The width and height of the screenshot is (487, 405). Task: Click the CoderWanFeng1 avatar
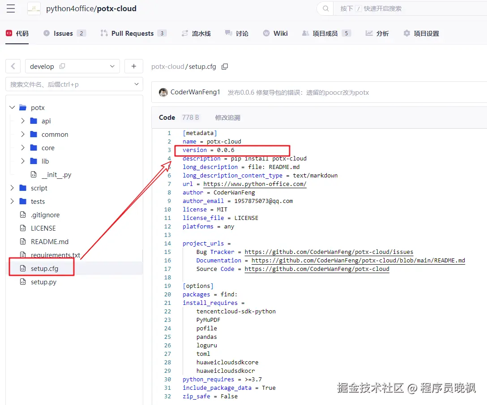[x=163, y=92]
